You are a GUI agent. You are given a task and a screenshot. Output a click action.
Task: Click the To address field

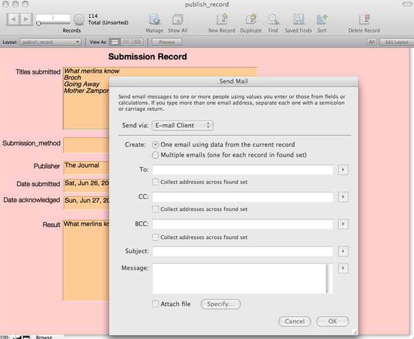pos(243,169)
